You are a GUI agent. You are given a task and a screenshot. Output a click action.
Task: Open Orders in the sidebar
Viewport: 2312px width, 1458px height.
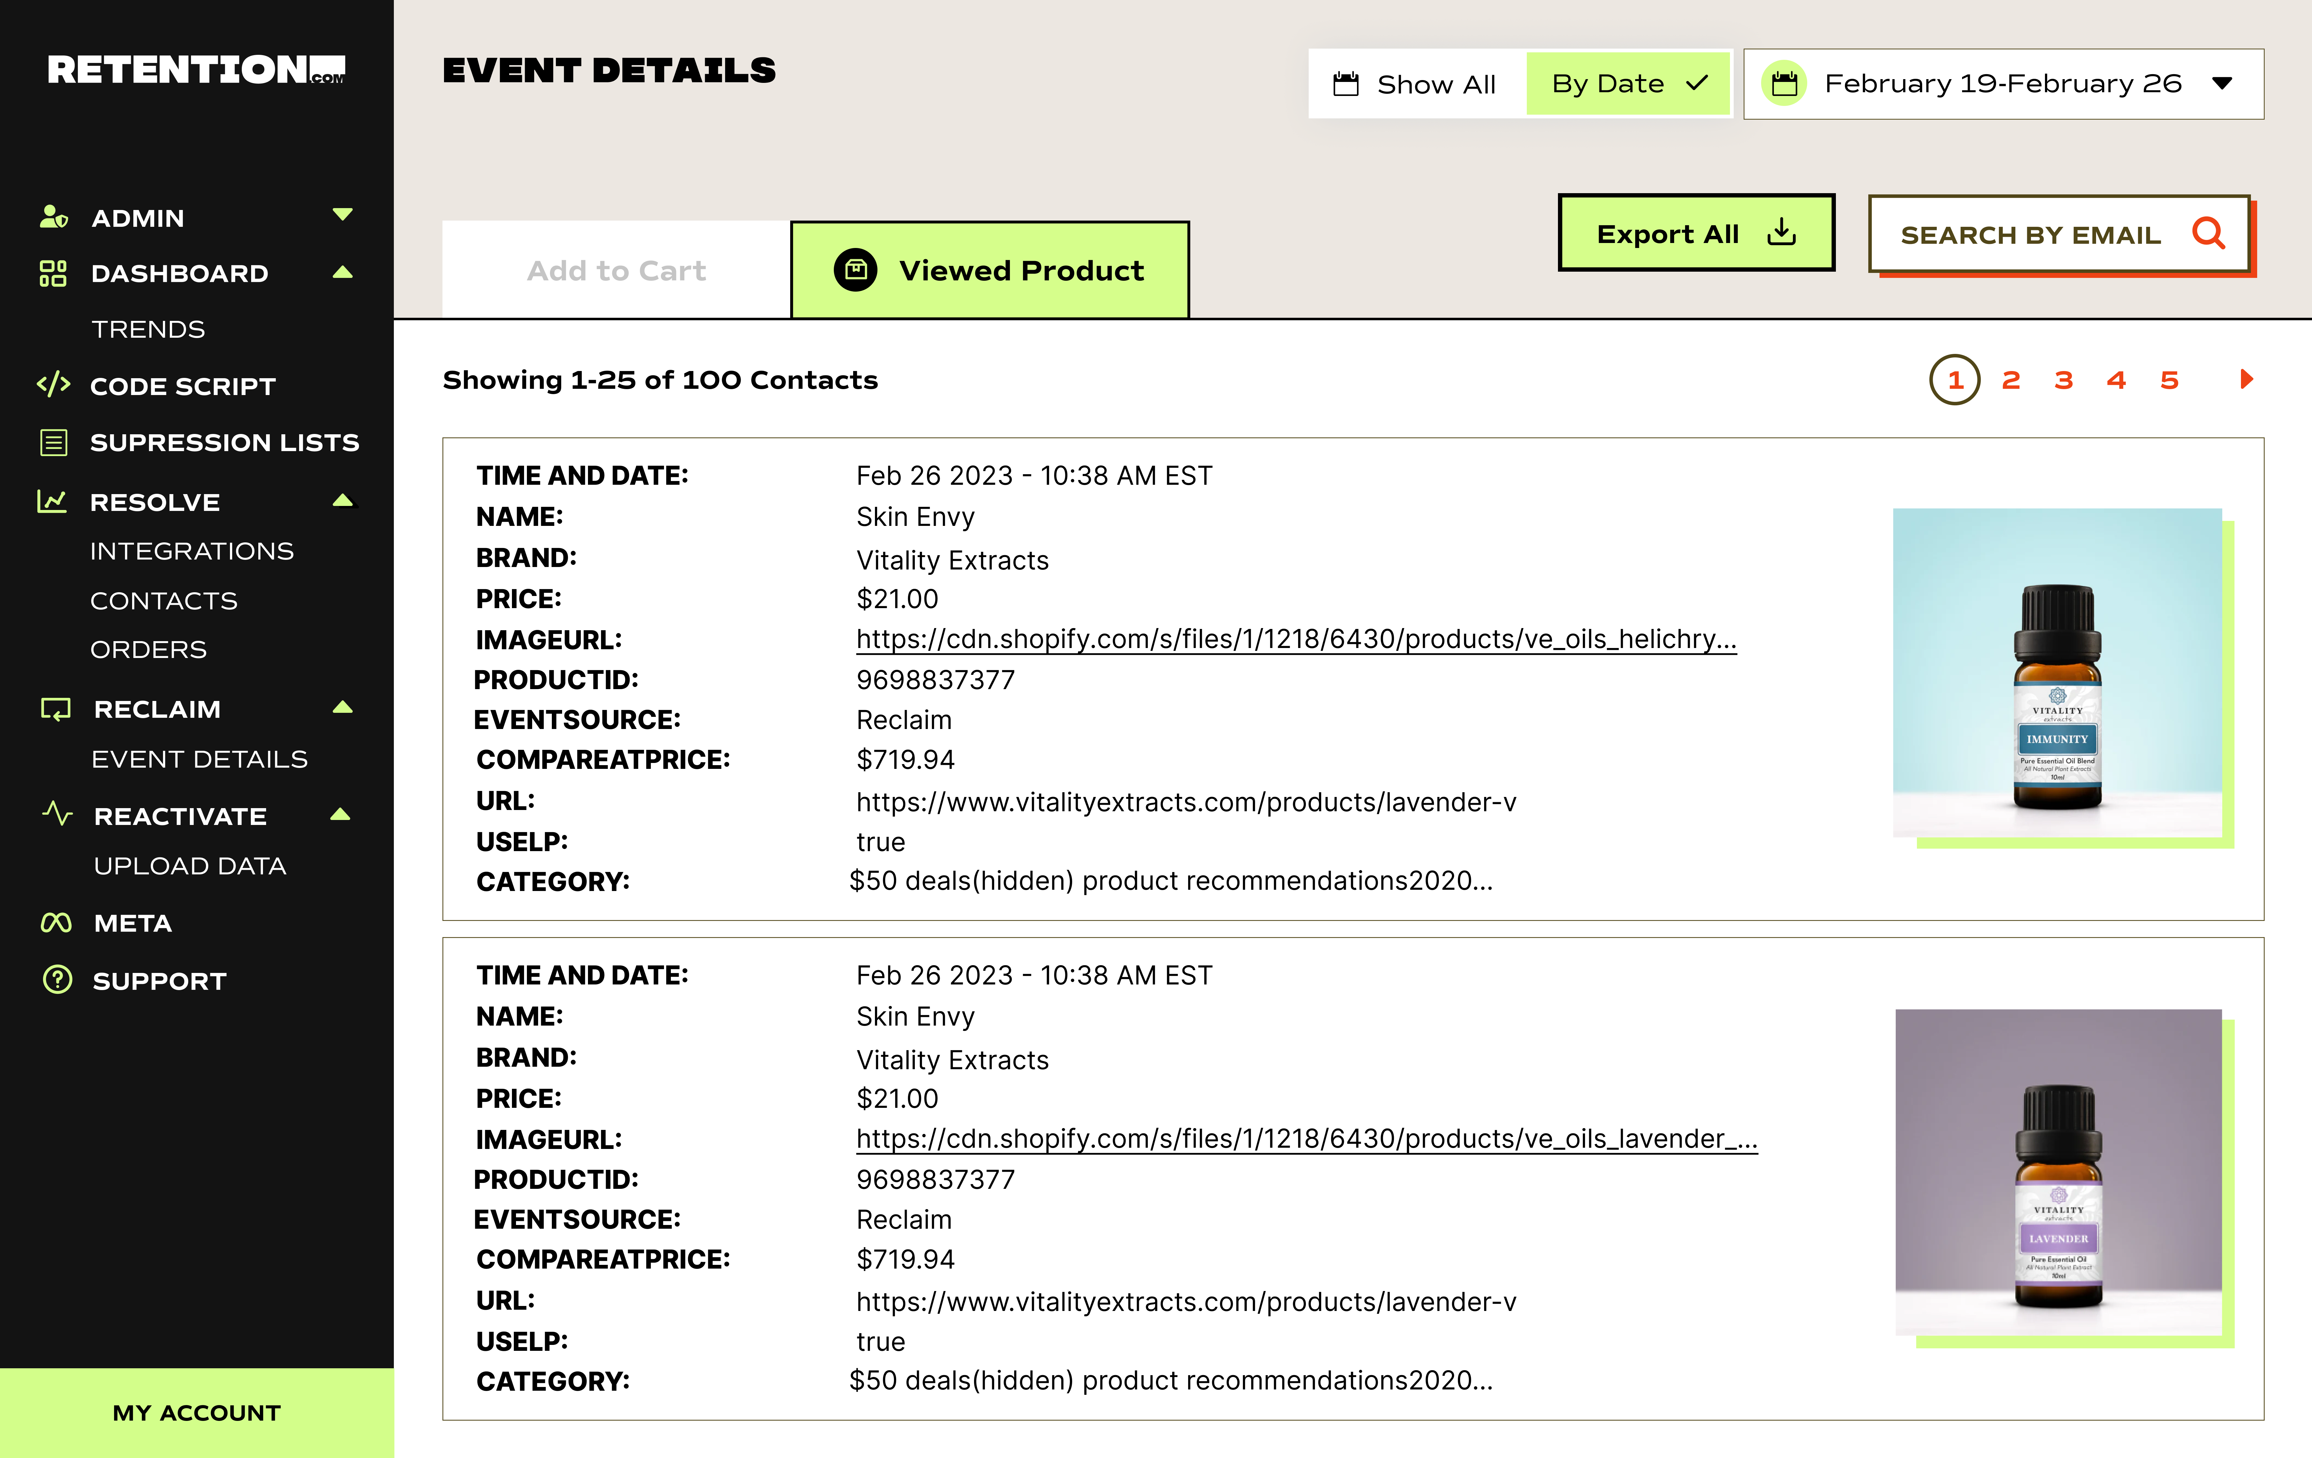pos(149,650)
